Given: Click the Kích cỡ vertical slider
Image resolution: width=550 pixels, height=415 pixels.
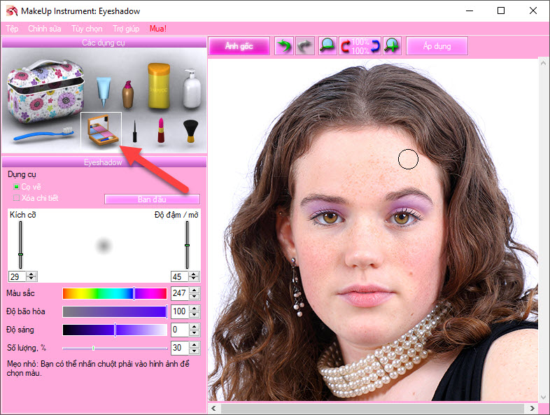Looking at the screenshot, I should 21,245.
